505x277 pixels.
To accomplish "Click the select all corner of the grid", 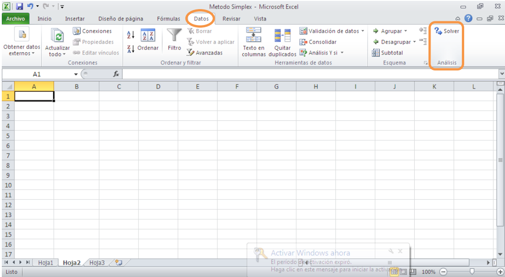I will click(8, 86).
